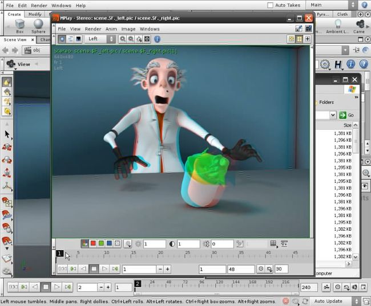Screen dimensions: 371x306
Task: Click back arrow in scene path bar
Action: (x=5, y=50)
